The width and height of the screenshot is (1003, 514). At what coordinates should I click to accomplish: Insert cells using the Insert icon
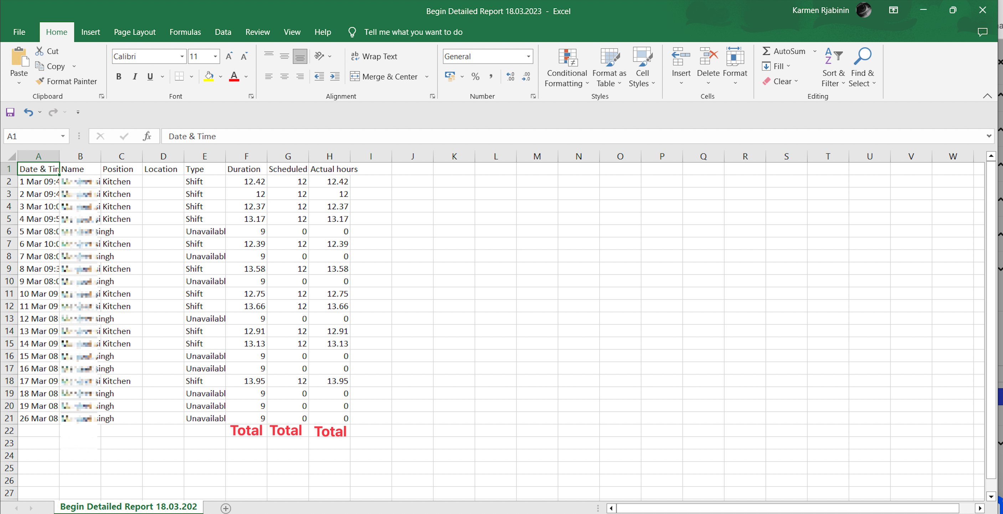[x=681, y=57]
